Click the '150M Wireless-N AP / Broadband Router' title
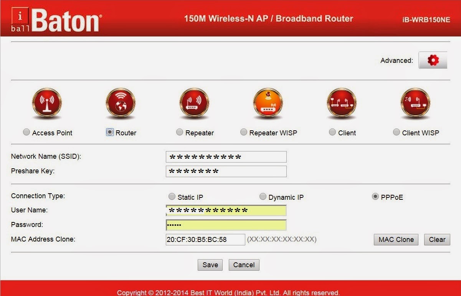The width and height of the screenshot is (461, 296). click(x=269, y=18)
